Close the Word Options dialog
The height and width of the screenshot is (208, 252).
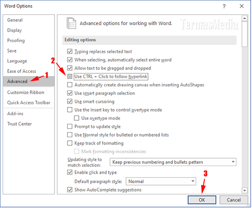click(241, 6)
